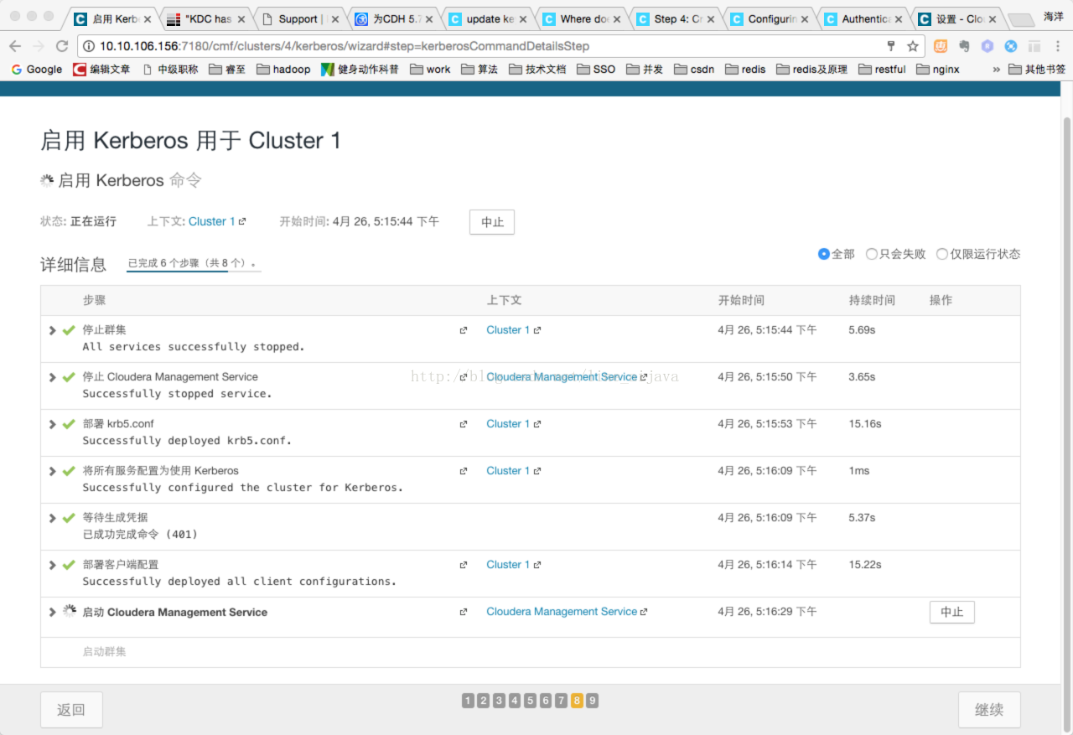Open the 其他书签 folder
1073x735 pixels.
[1037, 70]
